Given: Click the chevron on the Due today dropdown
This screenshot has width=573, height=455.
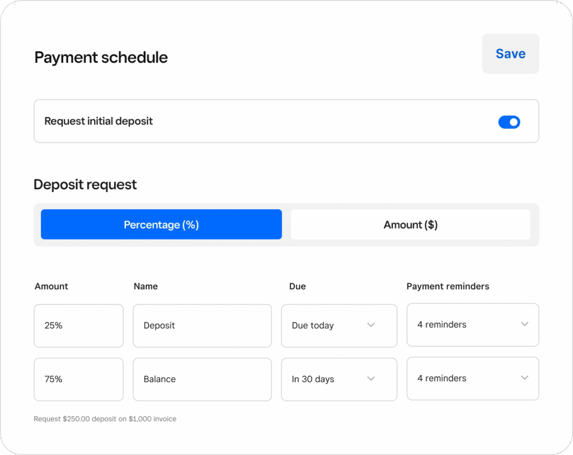Looking at the screenshot, I should coord(370,325).
